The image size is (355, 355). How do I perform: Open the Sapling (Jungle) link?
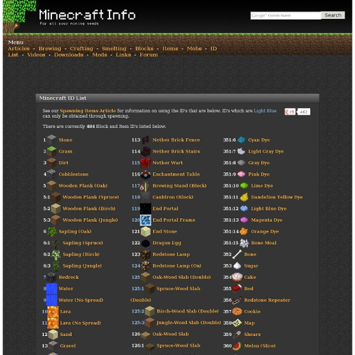(82, 266)
